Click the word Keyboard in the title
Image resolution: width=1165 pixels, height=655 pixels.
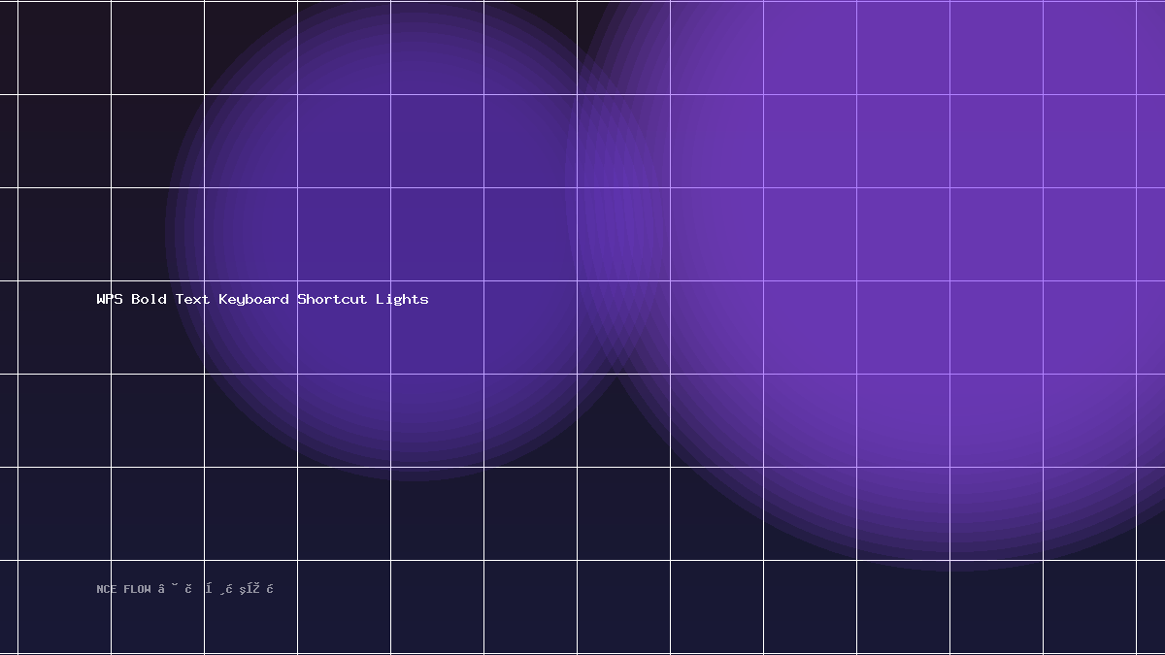(253, 299)
